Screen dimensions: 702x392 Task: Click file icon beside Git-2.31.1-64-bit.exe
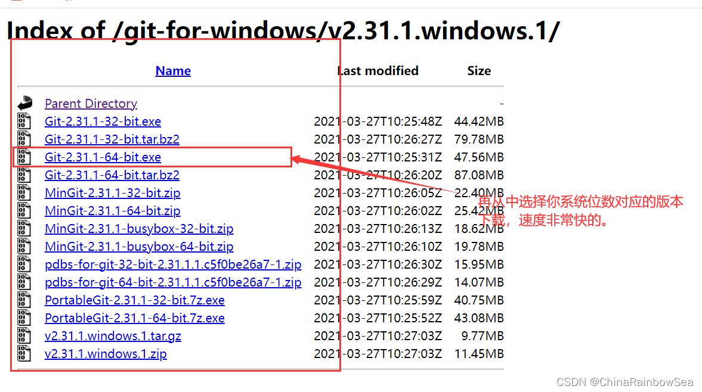(24, 157)
